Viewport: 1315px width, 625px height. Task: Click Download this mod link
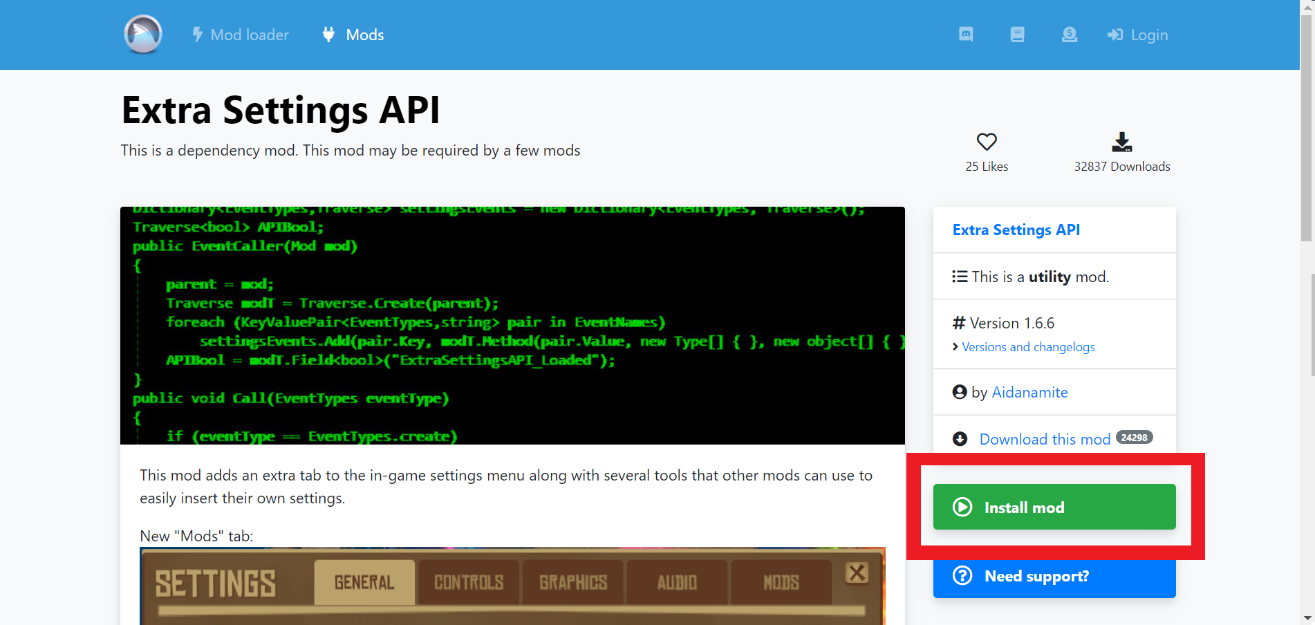(1045, 439)
